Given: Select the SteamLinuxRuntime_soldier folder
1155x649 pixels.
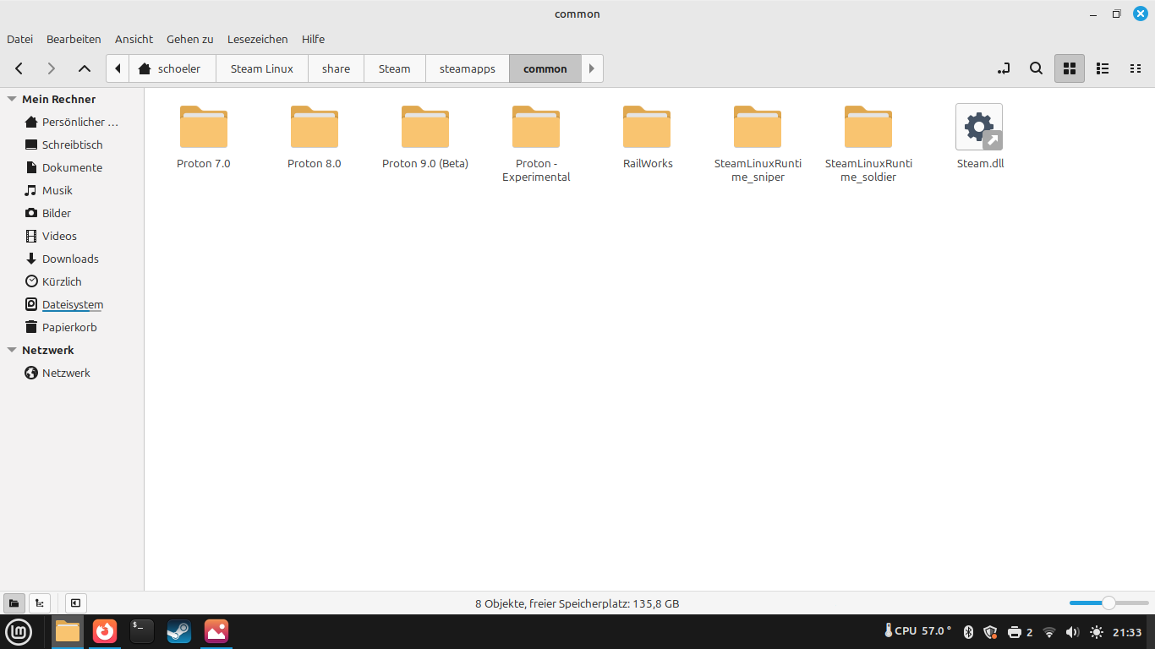Looking at the screenshot, I should coord(868,144).
